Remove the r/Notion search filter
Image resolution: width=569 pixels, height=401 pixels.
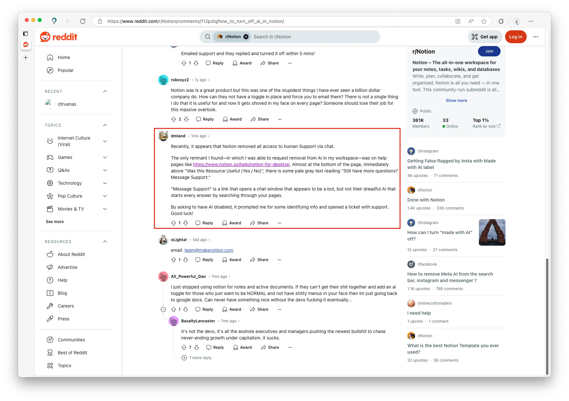(246, 36)
